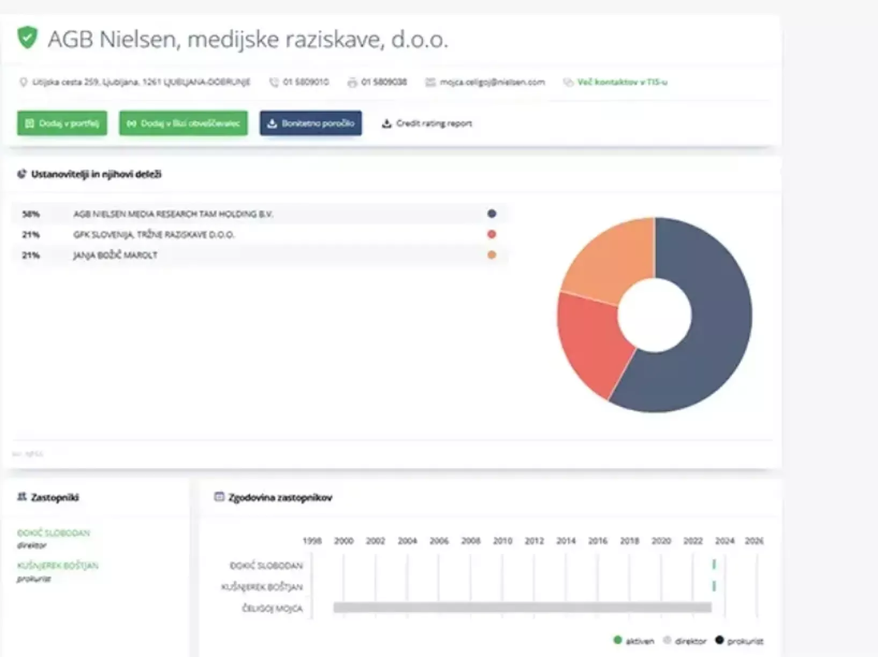Viewport: 878px width, 657px height.
Task: Toggle the direktor legend item
Action: [685, 641]
